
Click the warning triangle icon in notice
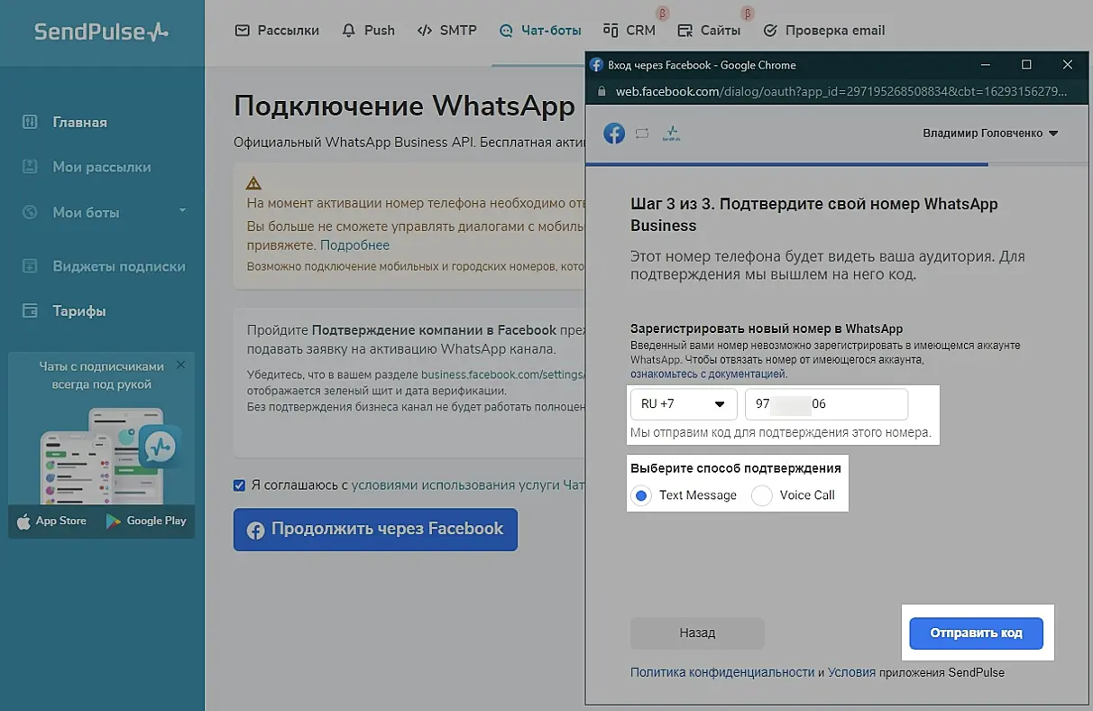tap(253, 182)
